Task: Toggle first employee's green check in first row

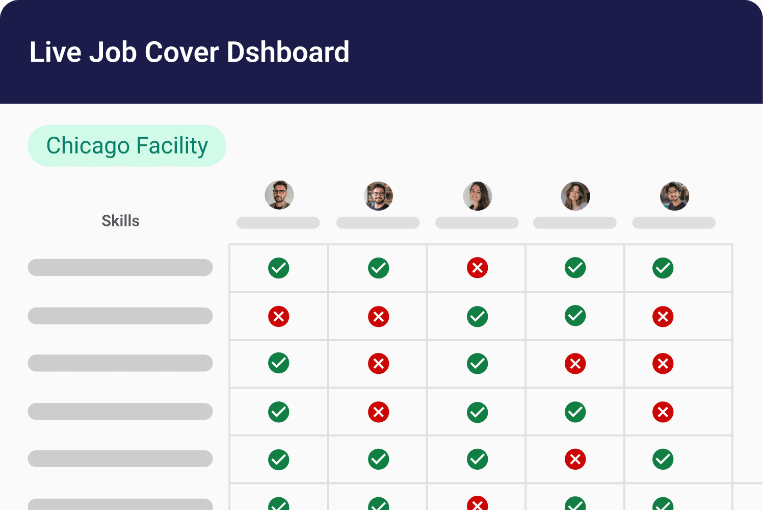Action: (278, 268)
